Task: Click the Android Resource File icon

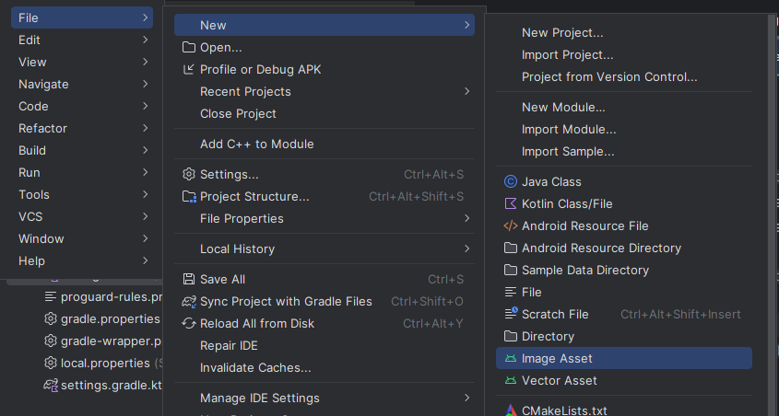Action: [x=510, y=225]
